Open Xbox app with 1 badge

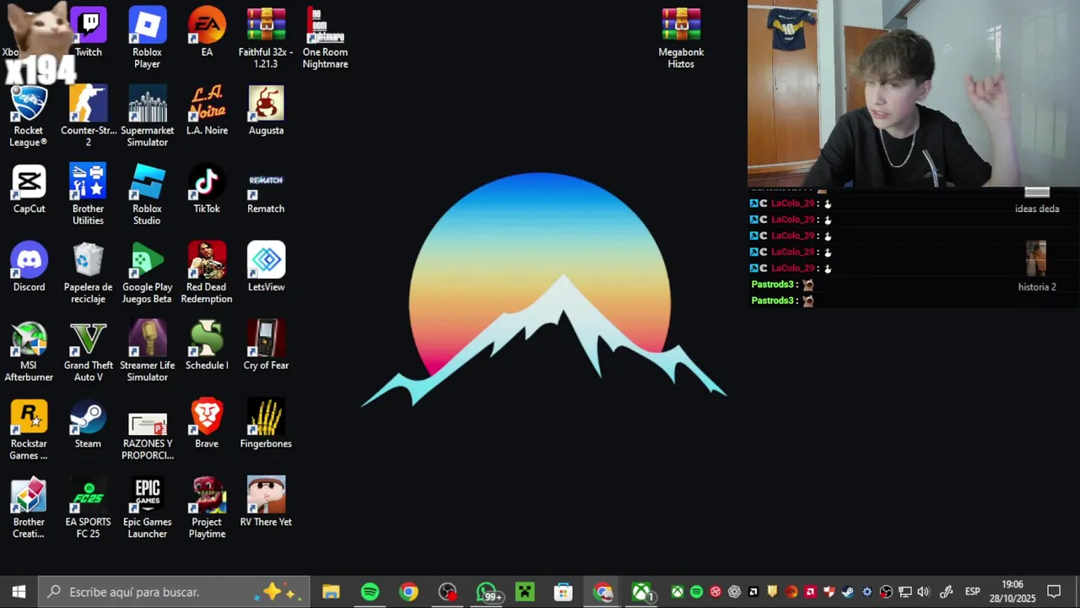[642, 592]
